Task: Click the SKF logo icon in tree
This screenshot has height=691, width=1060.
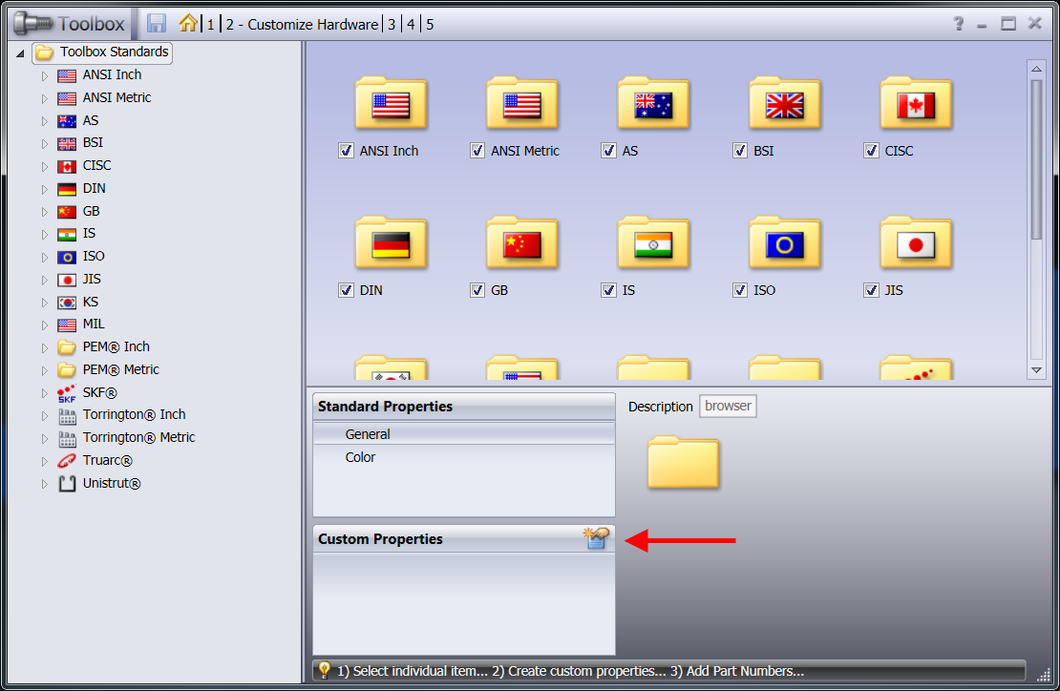Action: (x=66, y=393)
